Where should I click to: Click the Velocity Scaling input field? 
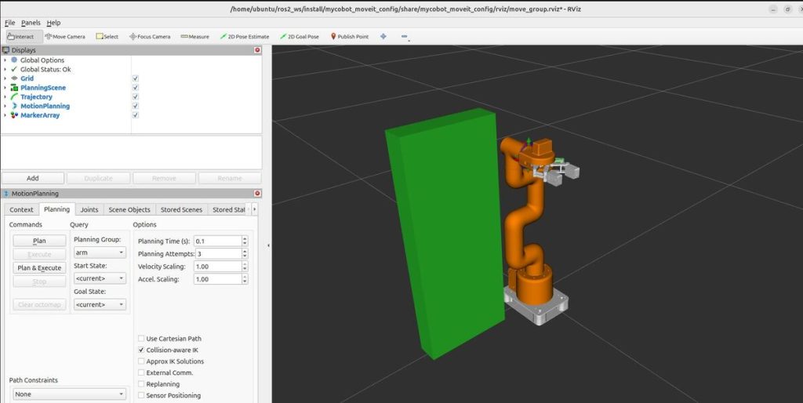217,267
